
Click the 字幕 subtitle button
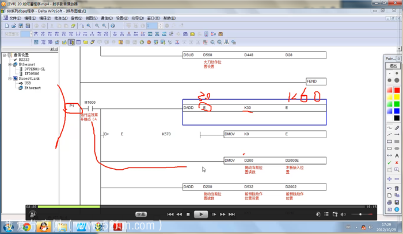(x=141, y=214)
